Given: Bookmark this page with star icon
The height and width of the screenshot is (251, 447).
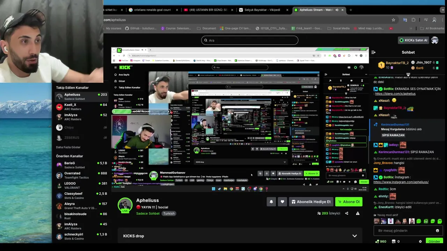Looking at the screenshot, I should [393, 20].
